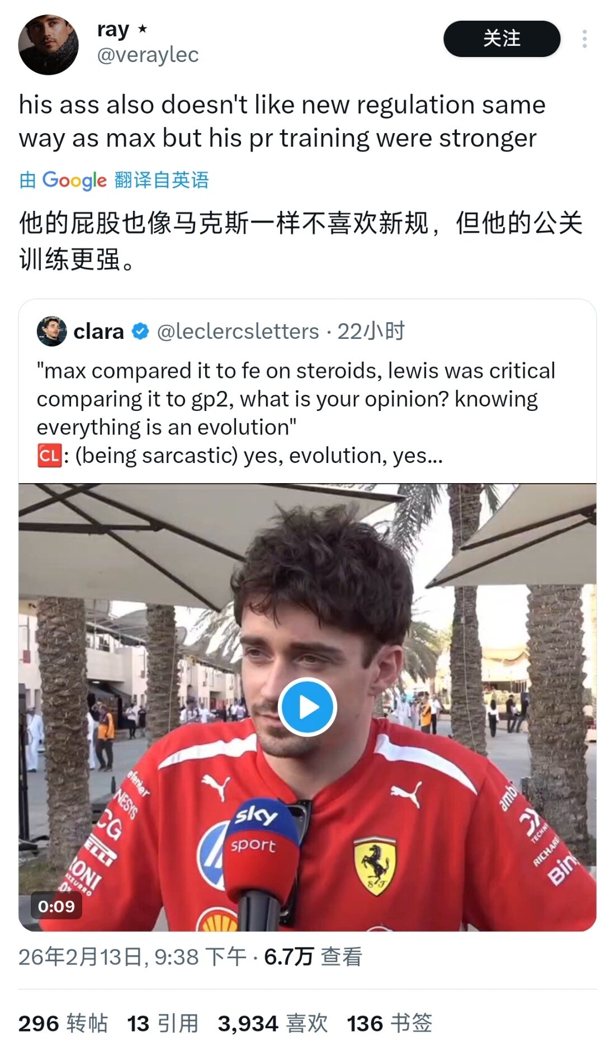View the 296 转帖 reposts list
This screenshot has height=1054, width=615.
click(x=63, y=1023)
